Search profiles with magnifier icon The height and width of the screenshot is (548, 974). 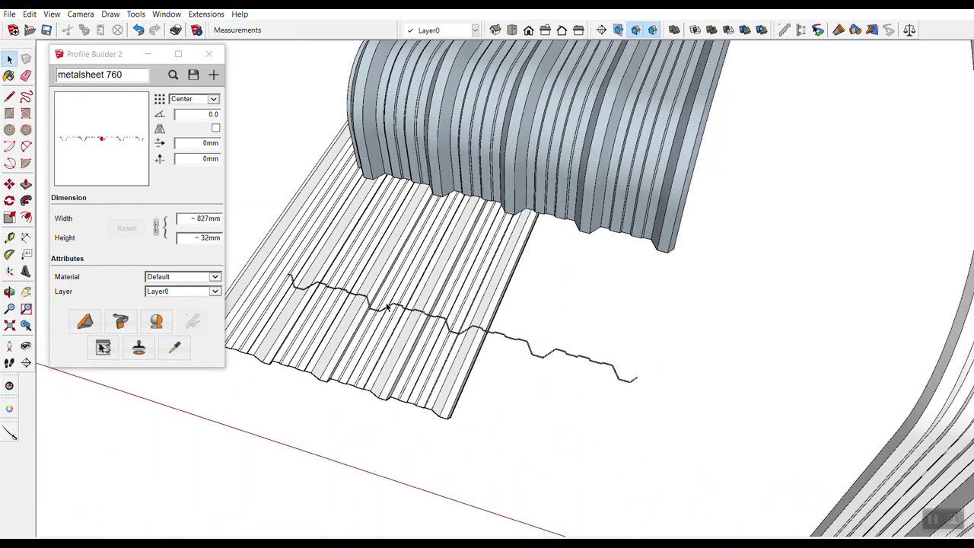click(173, 75)
